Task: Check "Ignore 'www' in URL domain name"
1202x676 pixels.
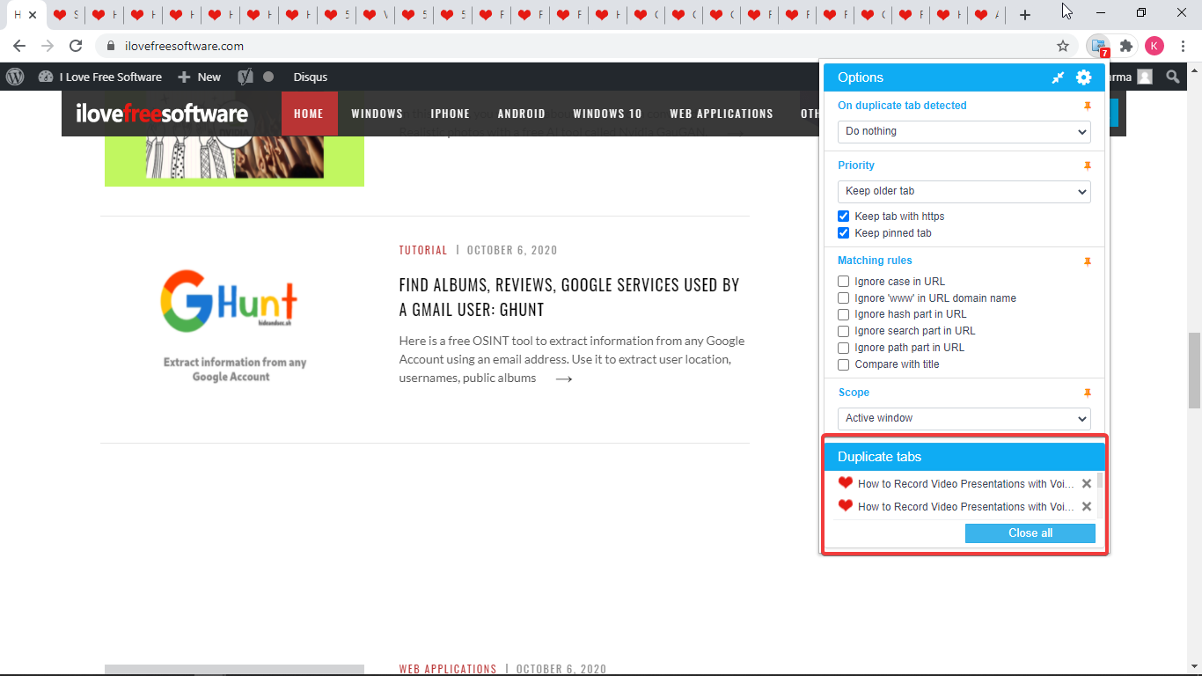Action: (x=844, y=298)
